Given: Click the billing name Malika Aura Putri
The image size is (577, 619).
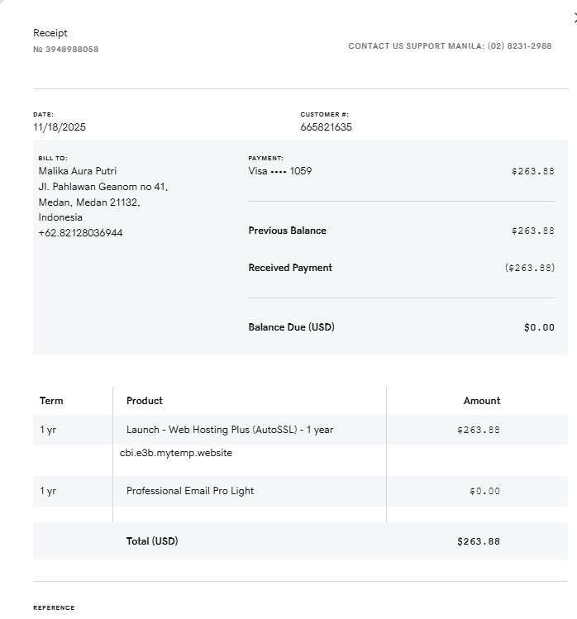Looking at the screenshot, I should point(78,171).
